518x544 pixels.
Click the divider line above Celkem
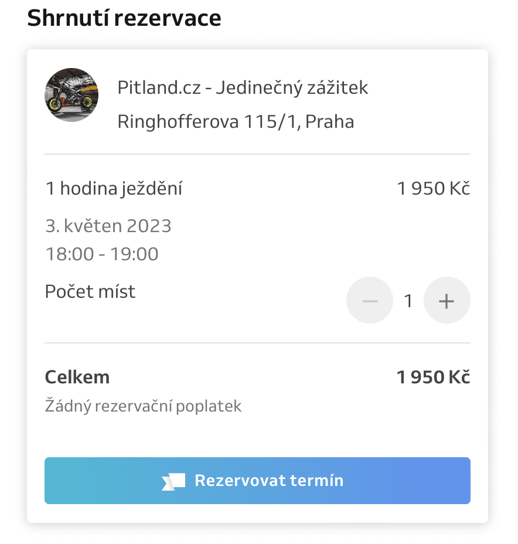click(257, 343)
